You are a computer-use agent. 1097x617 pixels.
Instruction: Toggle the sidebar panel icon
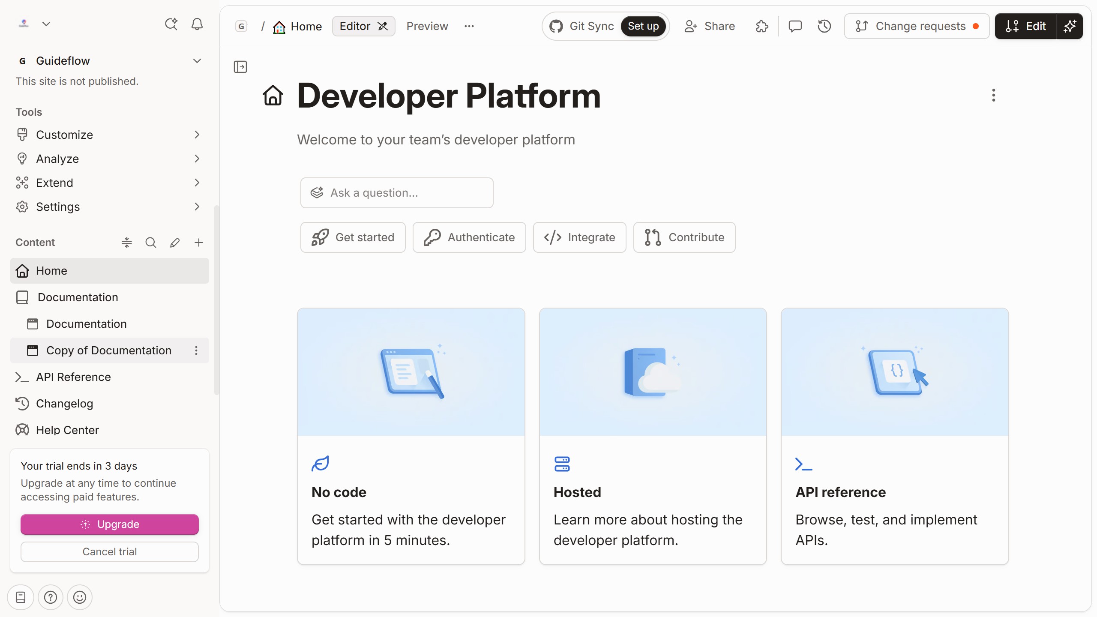coord(240,67)
